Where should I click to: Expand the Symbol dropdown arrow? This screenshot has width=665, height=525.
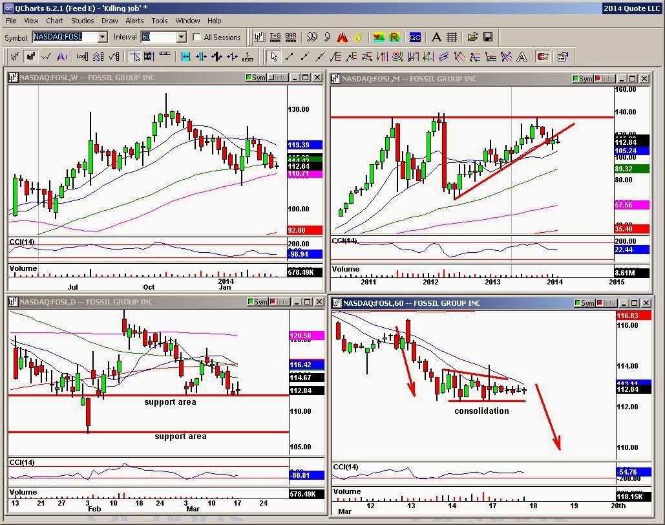103,37
